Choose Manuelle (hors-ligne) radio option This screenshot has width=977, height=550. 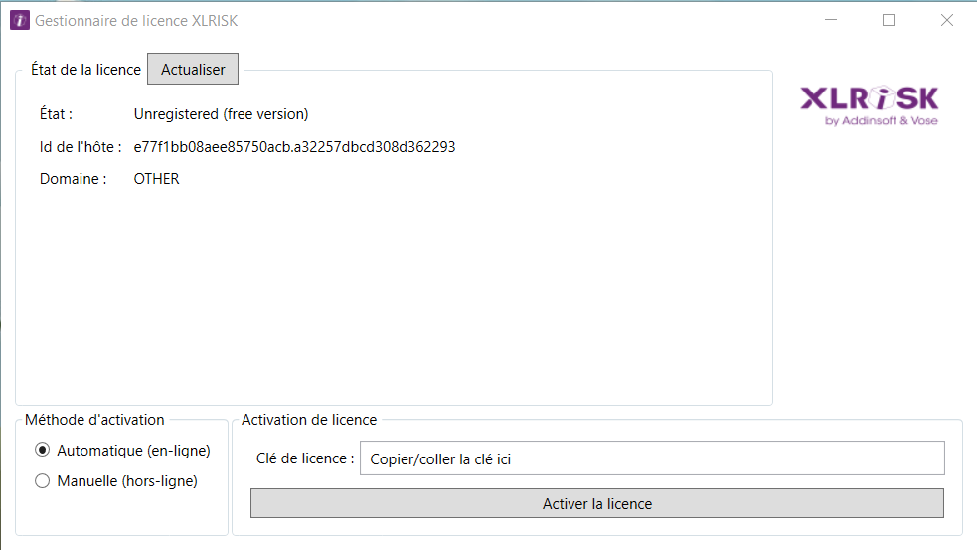pos(43,481)
